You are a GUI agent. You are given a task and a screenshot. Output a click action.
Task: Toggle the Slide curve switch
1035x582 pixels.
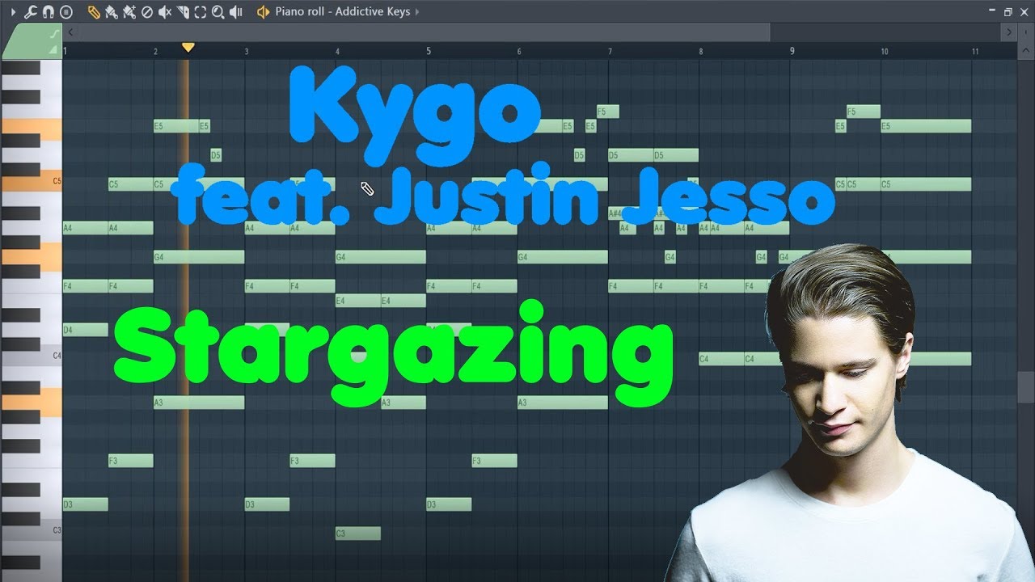coord(55,33)
